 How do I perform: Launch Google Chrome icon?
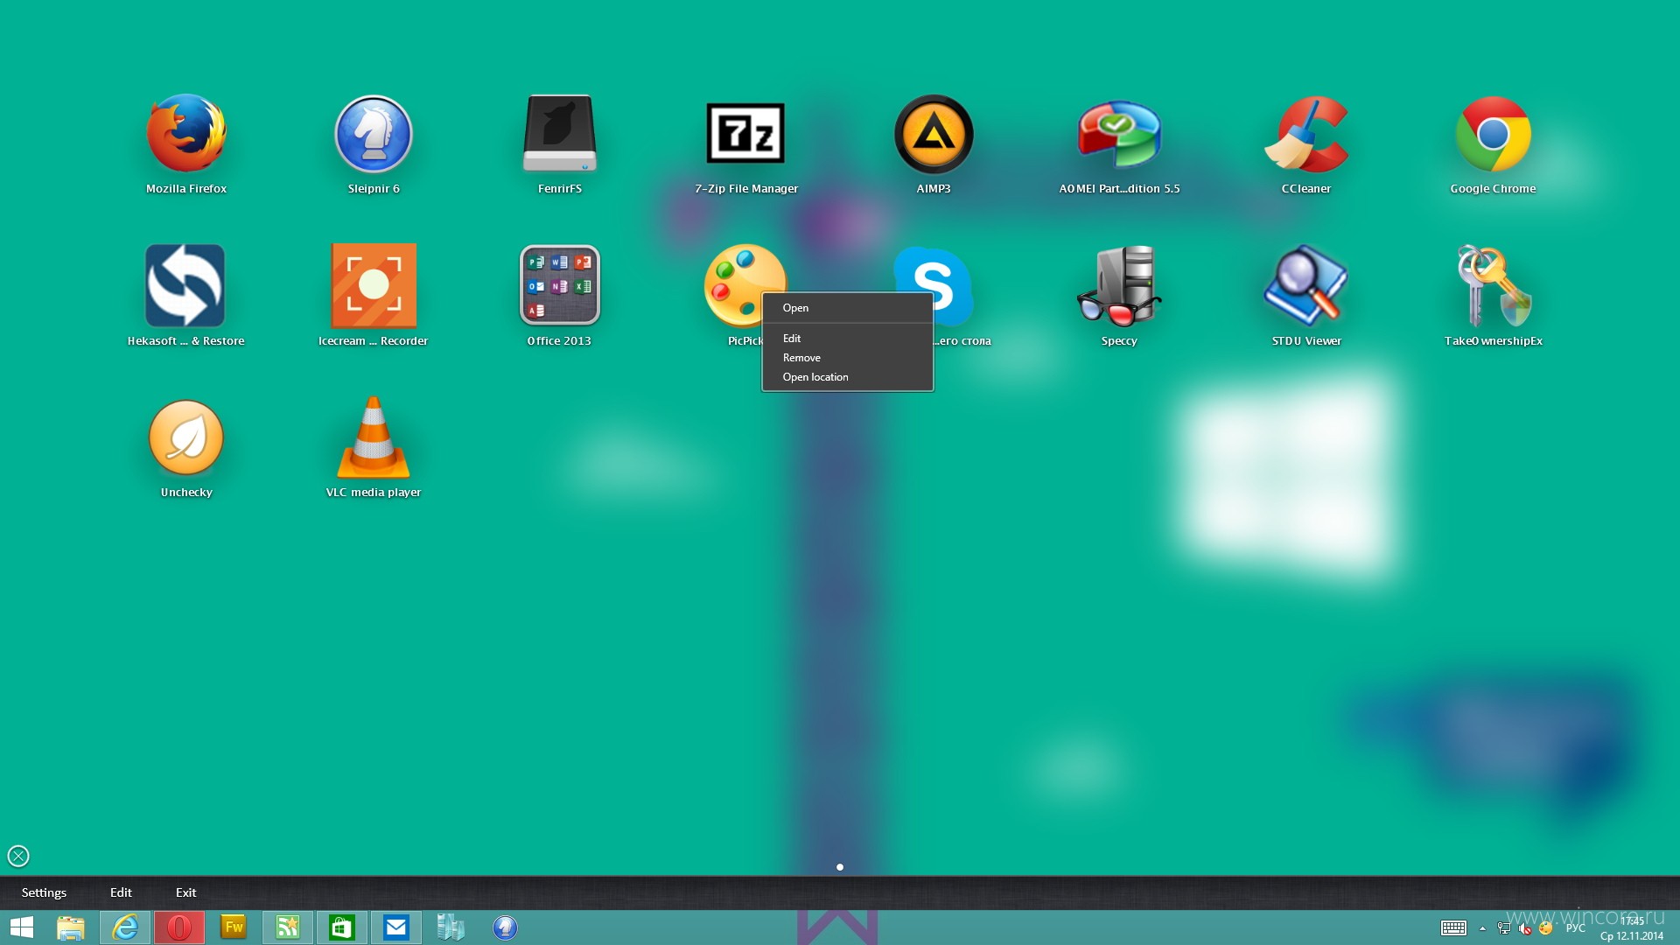coord(1493,134)
